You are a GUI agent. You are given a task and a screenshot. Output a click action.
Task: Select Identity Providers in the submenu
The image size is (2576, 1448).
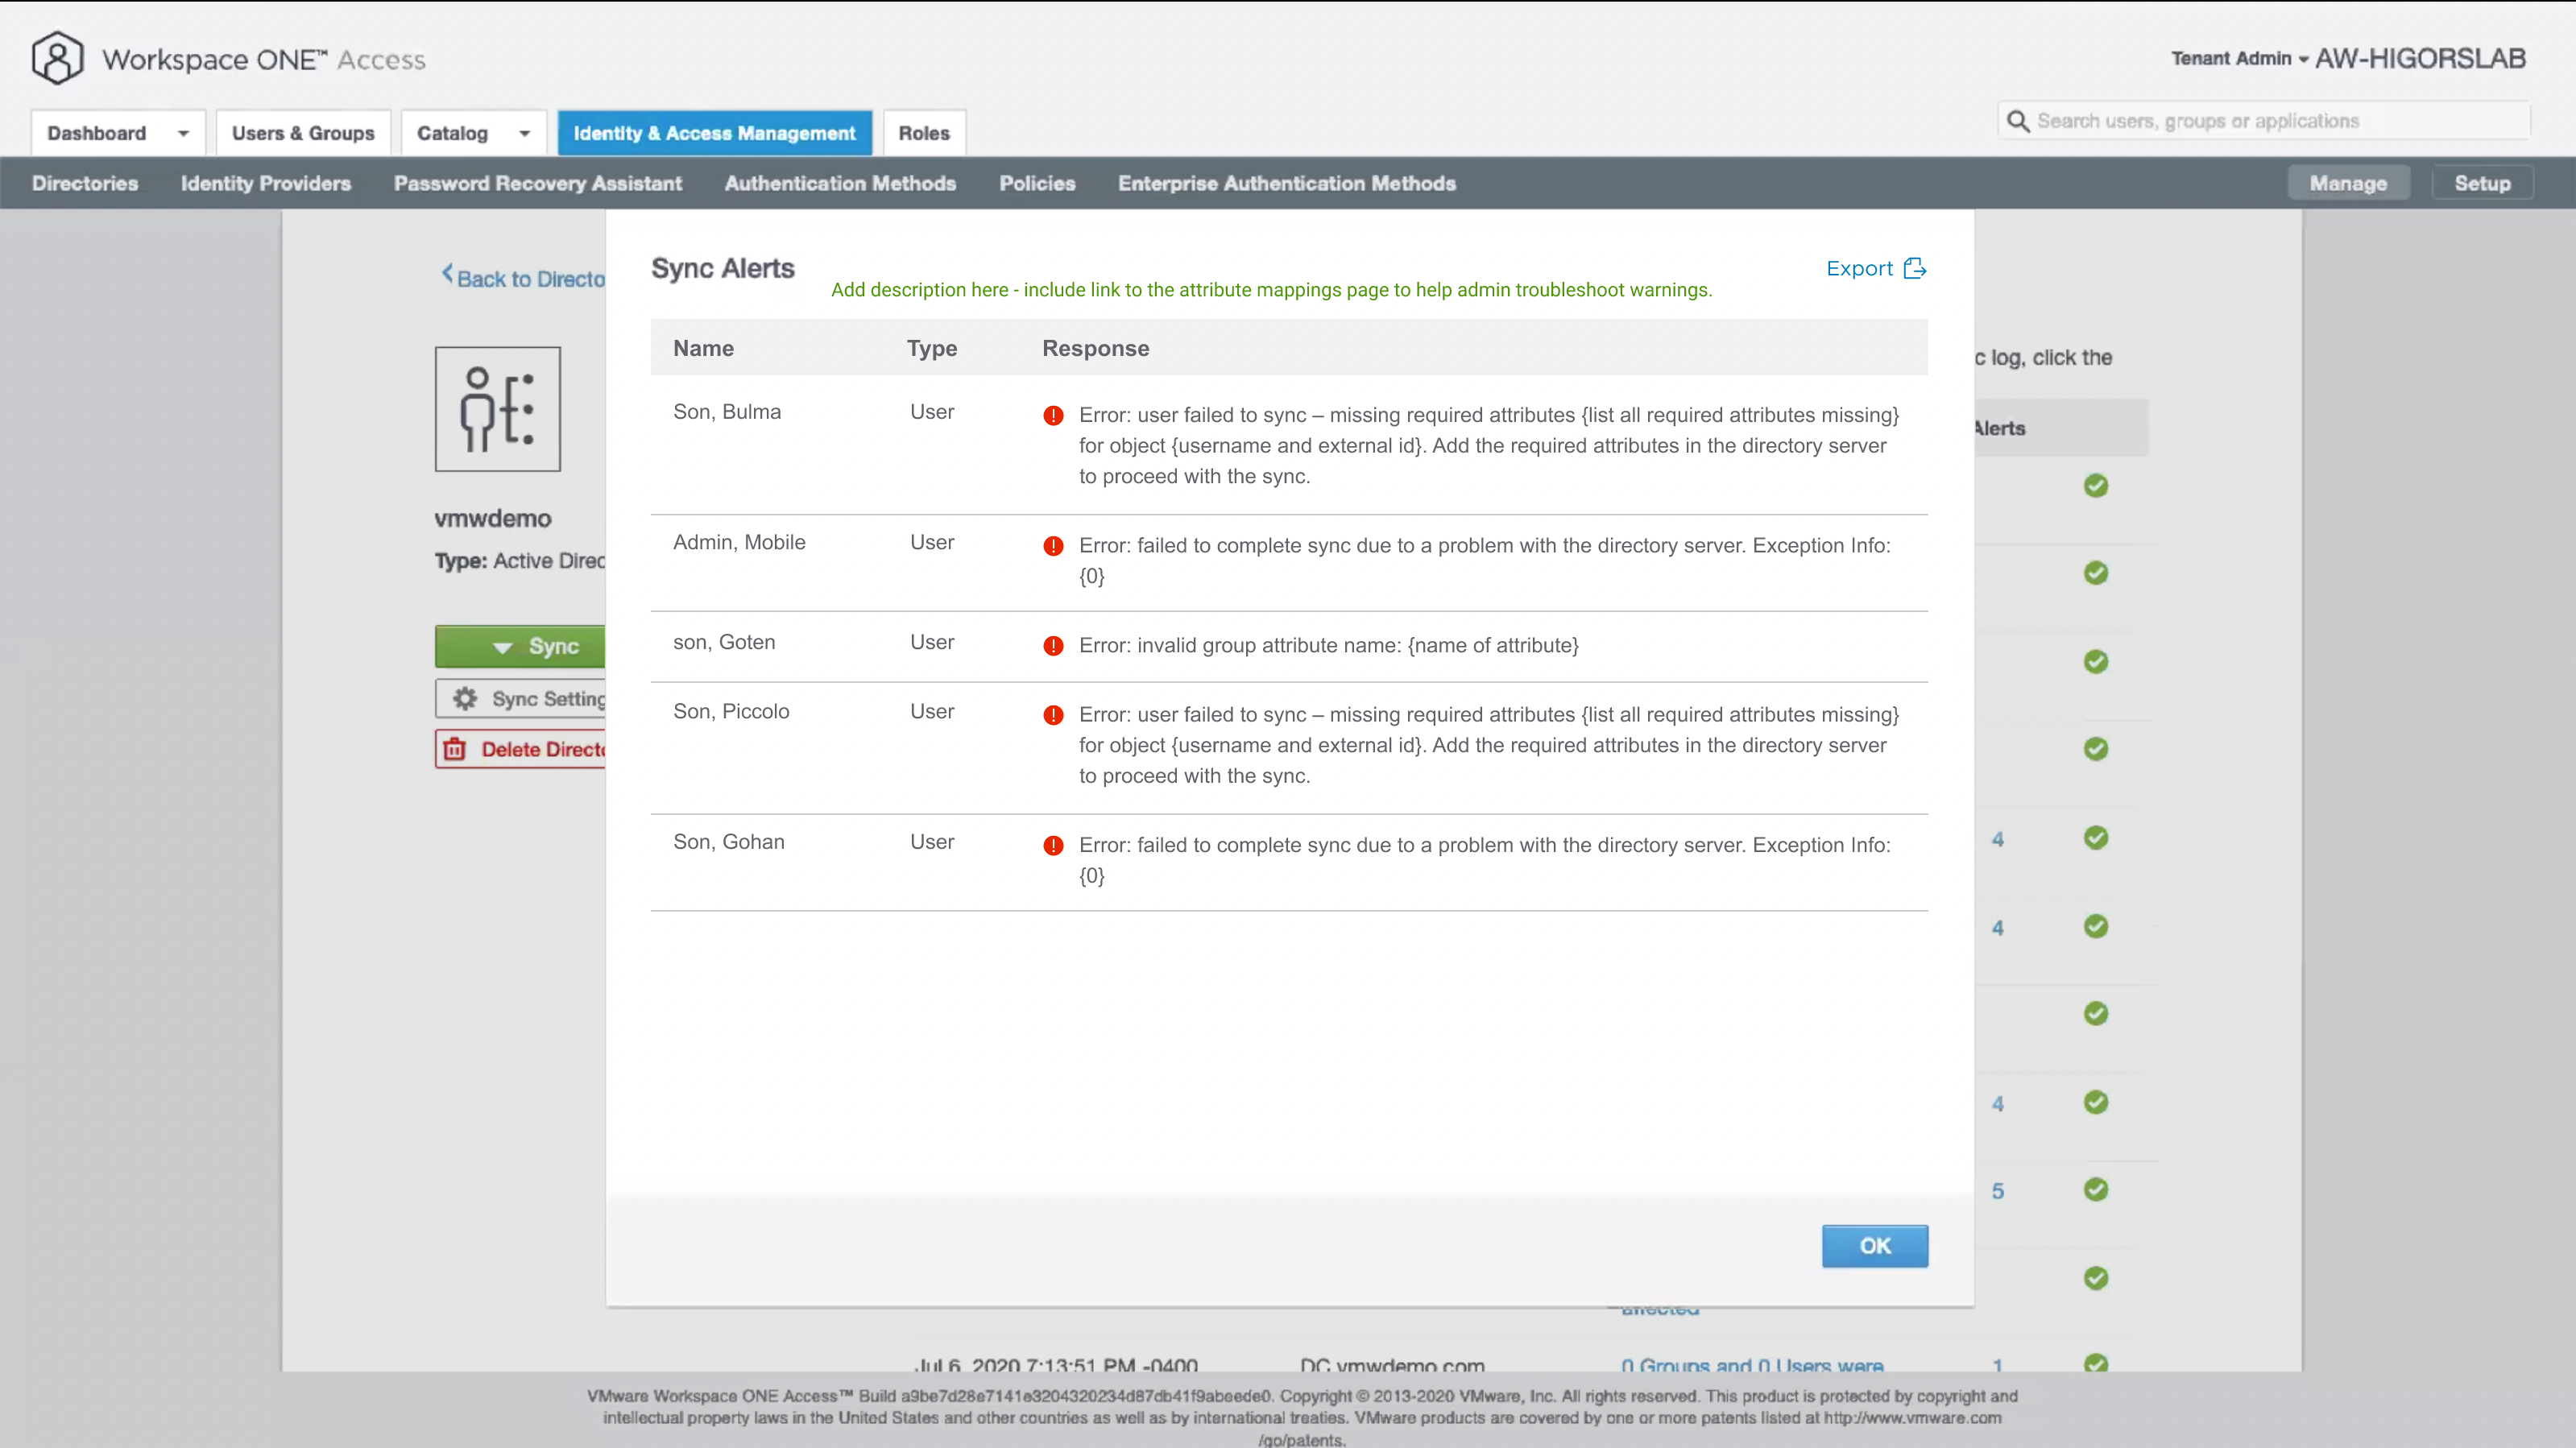265,183
